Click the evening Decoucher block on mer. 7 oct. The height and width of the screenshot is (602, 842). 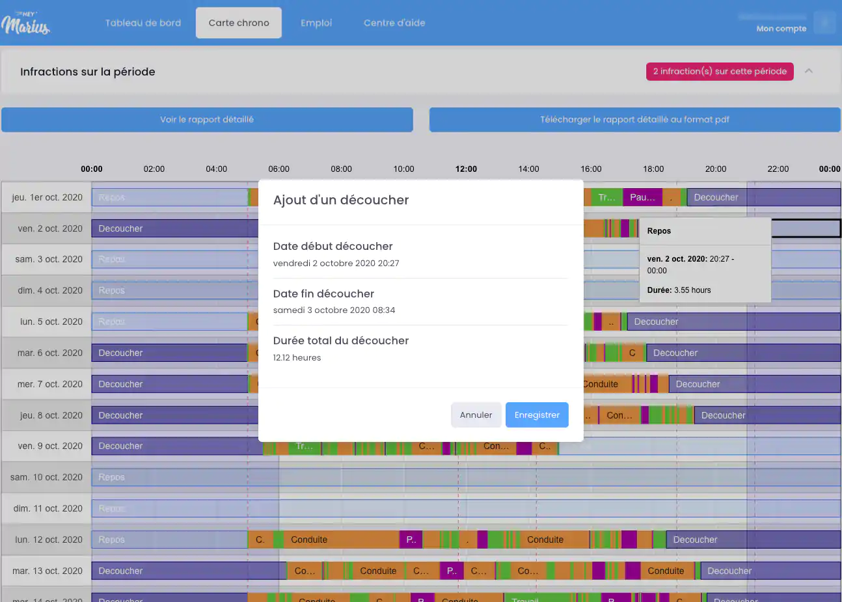(x=754, y=384)
